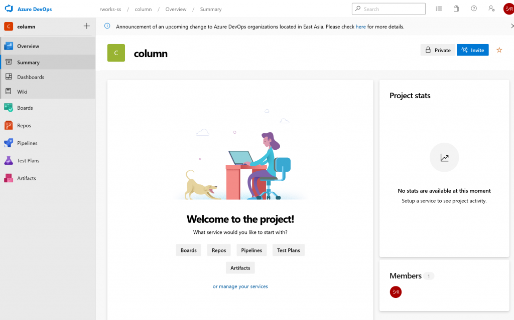This screenshot has width=514, height=320.
Task: Click the Summary breadcrumb
Action: [x=211, y=9]
